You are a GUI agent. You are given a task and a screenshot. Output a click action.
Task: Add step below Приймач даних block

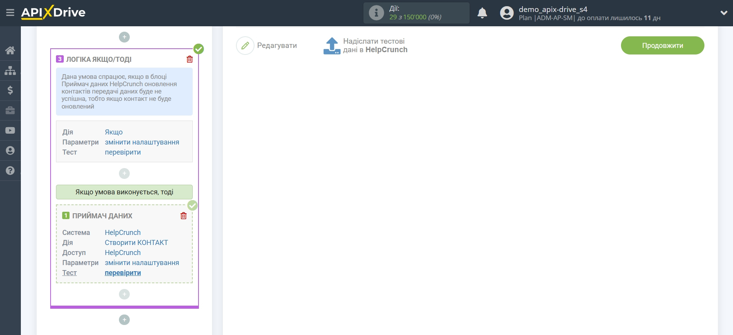124,294
